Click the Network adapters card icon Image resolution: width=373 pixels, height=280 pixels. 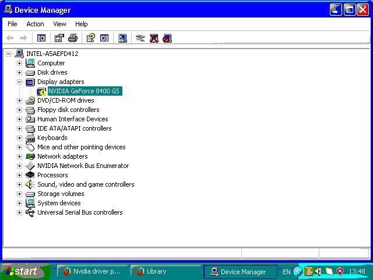[30, 156]
